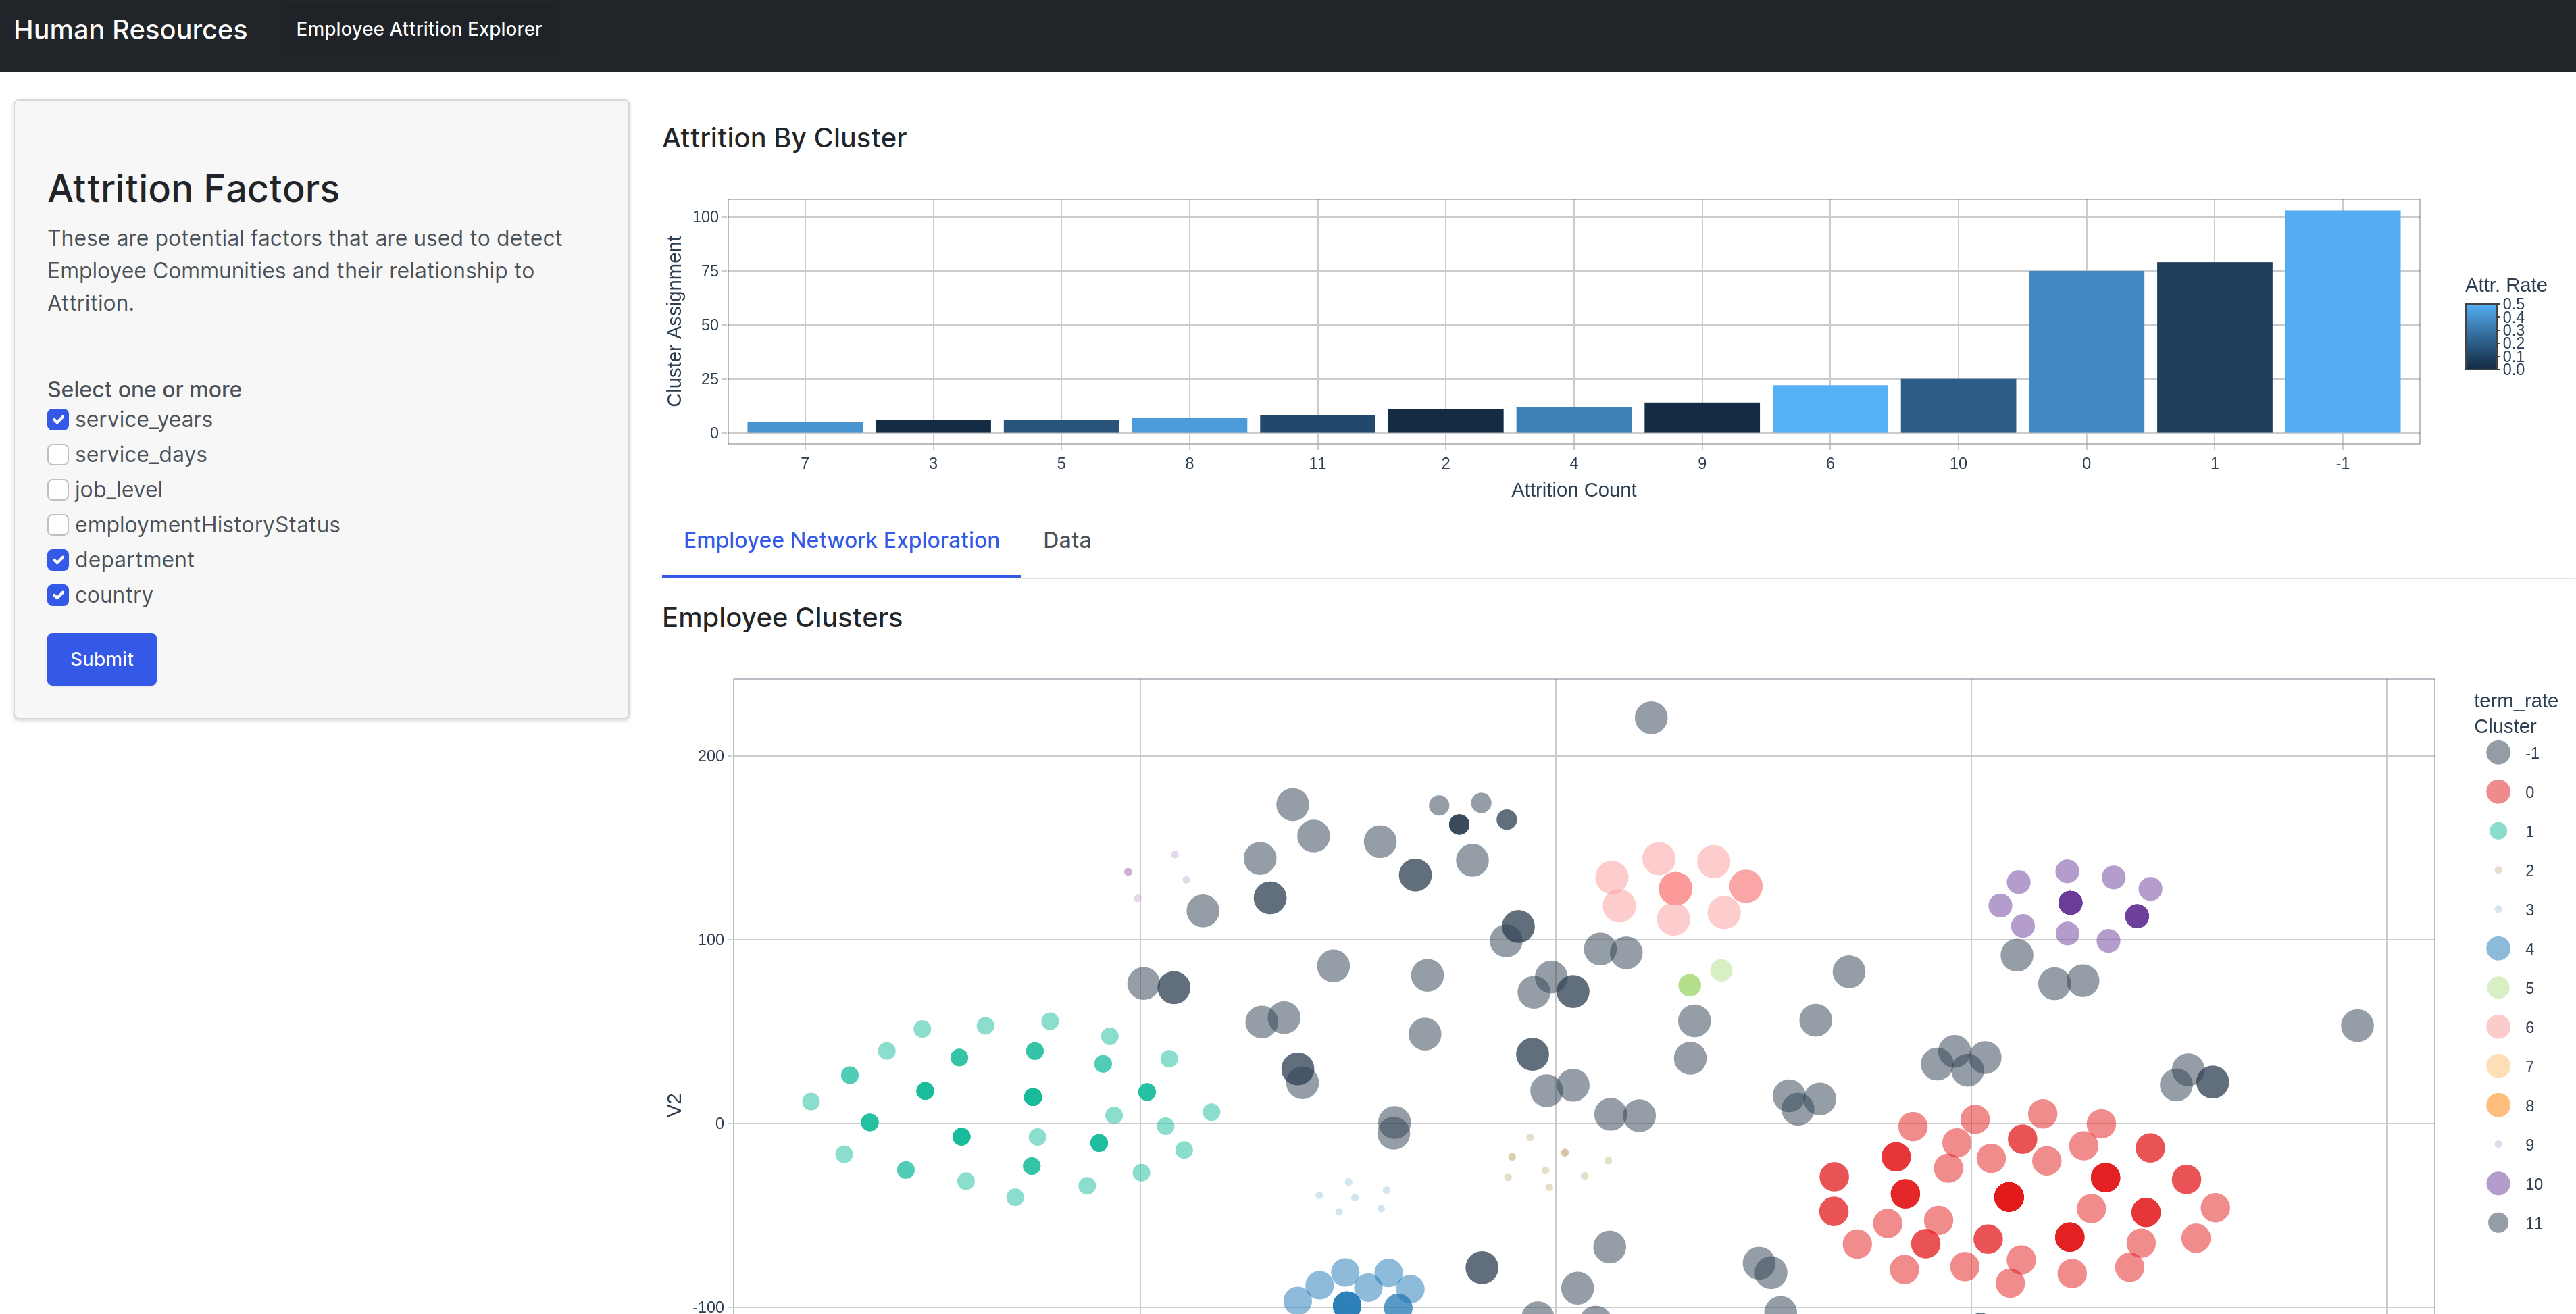Viewport: 2576px width, 1314px height.
Task: Click the topmost gray scatter point above 200
Action: [1650, 717]
